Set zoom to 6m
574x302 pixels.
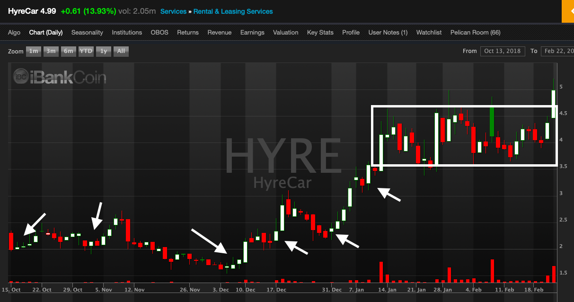tap(69, 51)
